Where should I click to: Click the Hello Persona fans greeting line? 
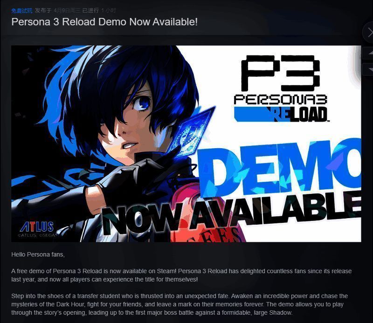coord(38,254)
